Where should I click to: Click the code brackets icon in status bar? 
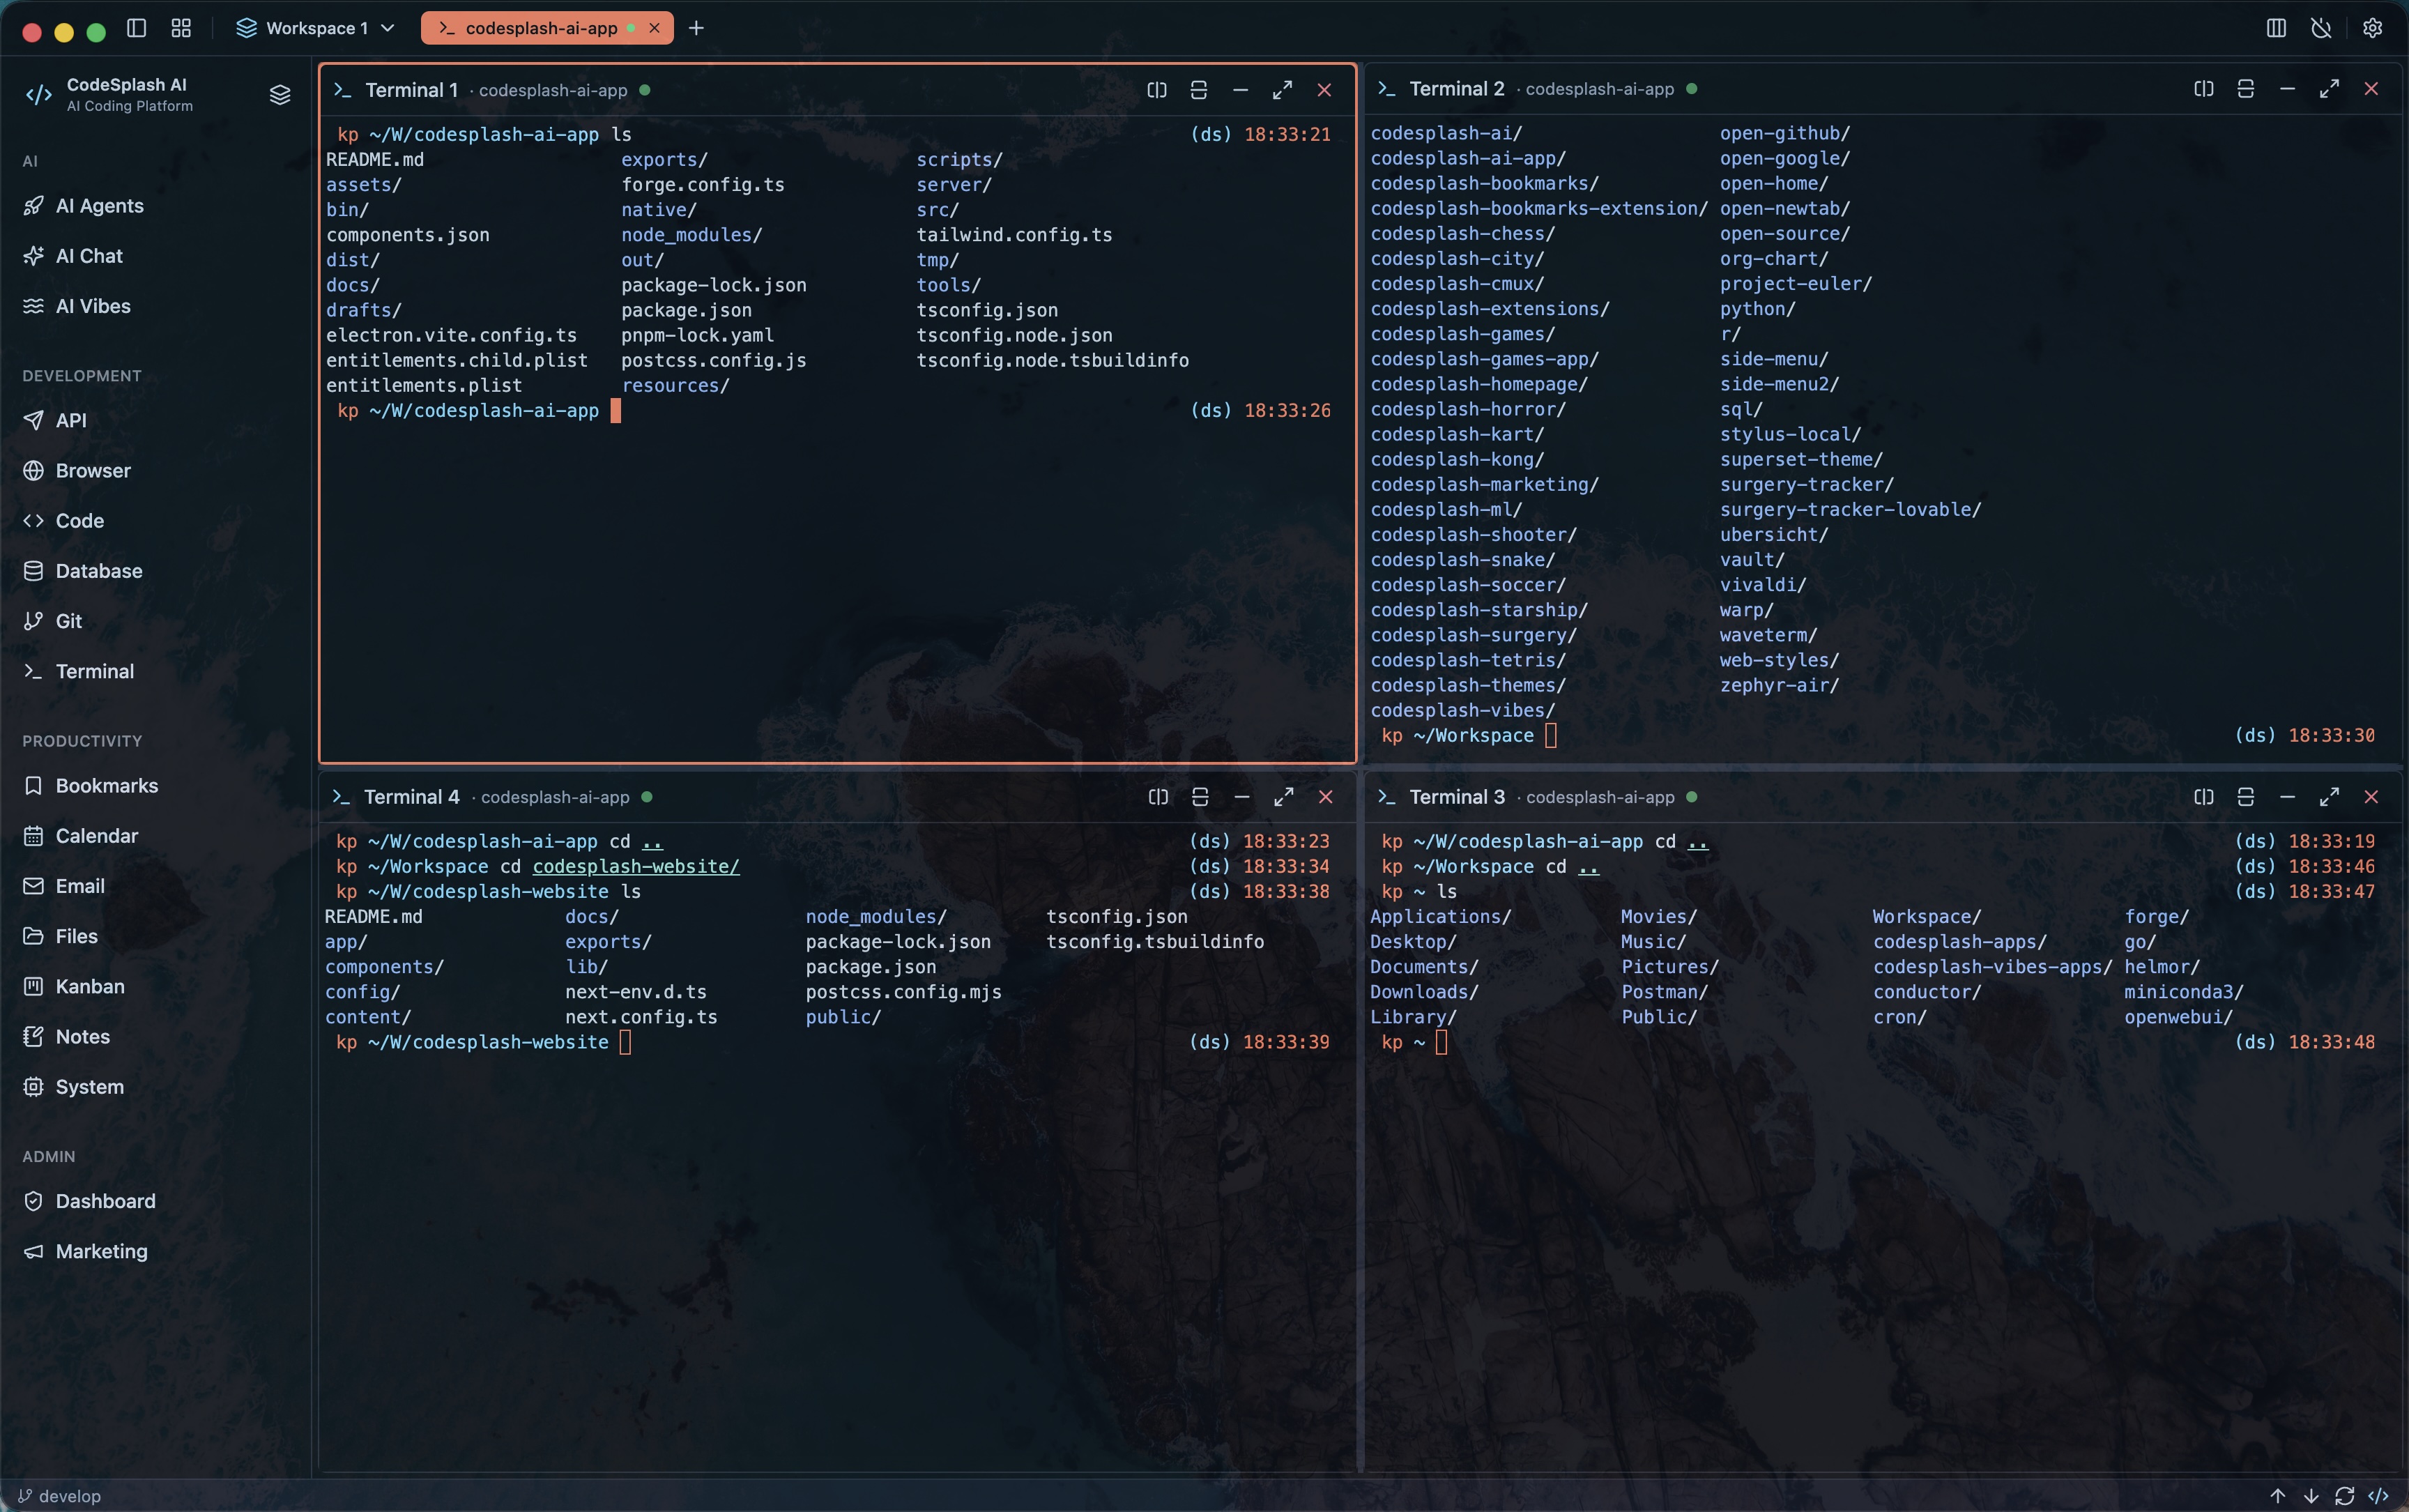click(x=2378, y=1496)
